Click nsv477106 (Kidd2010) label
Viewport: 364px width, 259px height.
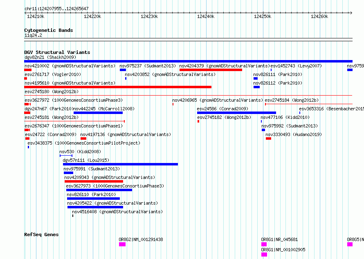pyautogui.click(x=285, y=117)
